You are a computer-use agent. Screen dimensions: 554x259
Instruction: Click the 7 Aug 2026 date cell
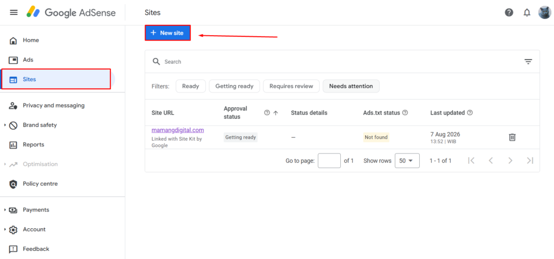click(x=445, y=134)
